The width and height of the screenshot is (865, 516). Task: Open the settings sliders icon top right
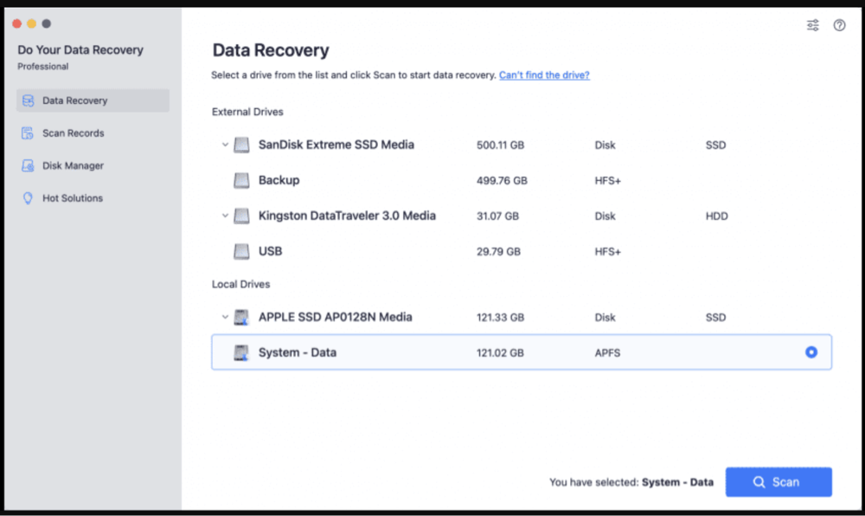click(x=812, y=24)
